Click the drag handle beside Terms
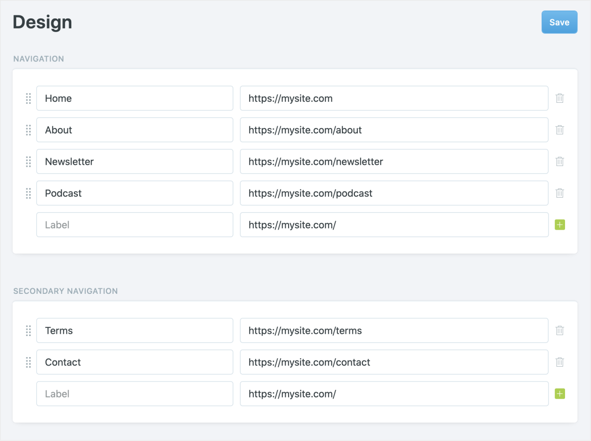This screenshot has width=591, height=441. pyautogui.click(x=28, y=330)
